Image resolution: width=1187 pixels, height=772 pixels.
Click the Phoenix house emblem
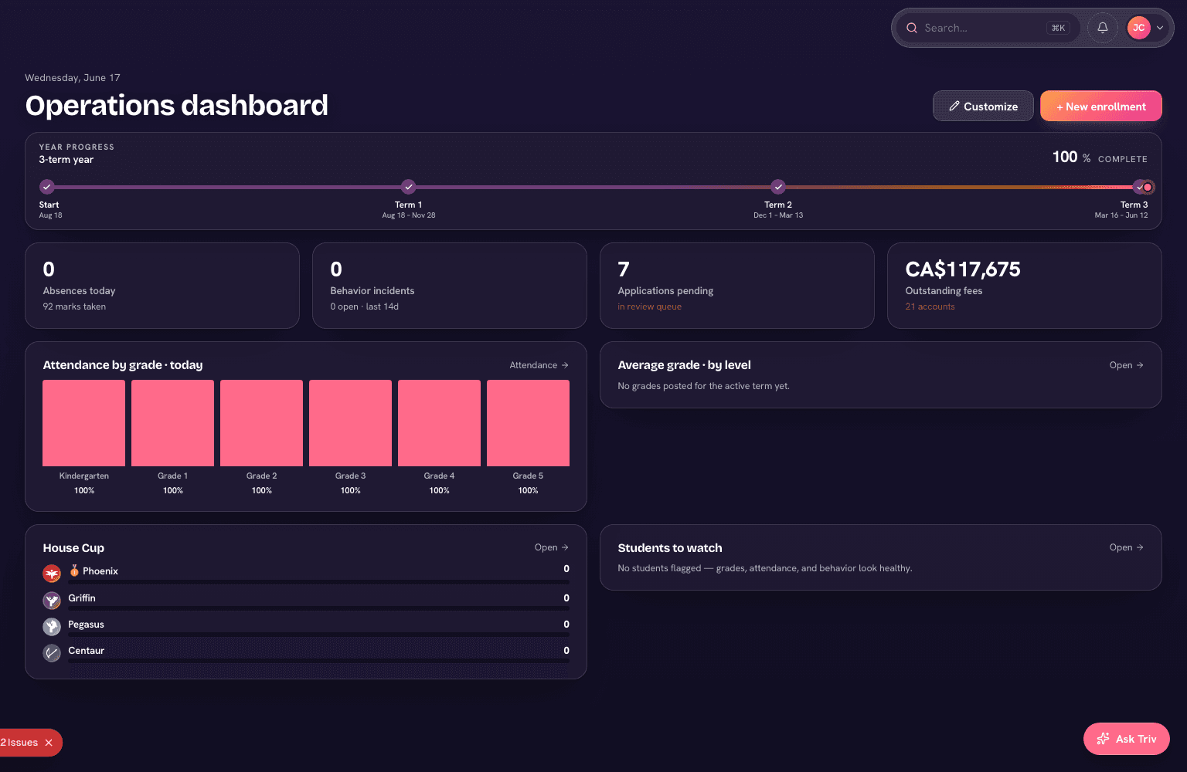tap(52, 574)
